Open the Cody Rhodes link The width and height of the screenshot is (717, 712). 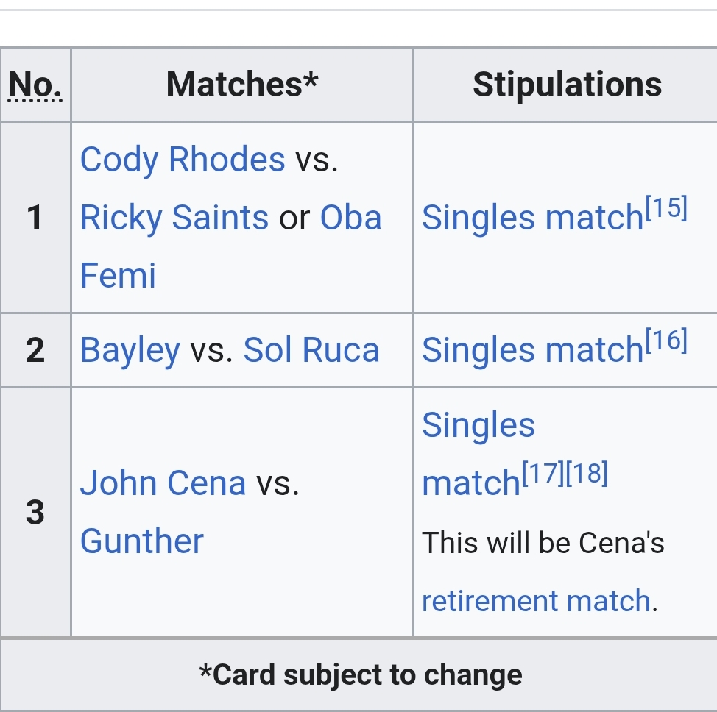pyautogui.click(x=182, y=160)
